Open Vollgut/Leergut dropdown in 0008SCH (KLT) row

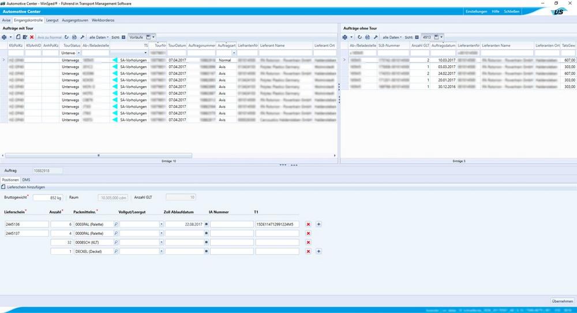coord(161,243)
